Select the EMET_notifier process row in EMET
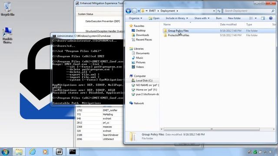 (x=99, y=110)
